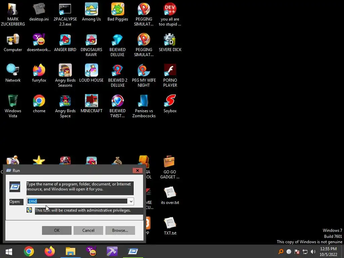This screenshot has height=258, width=344.
Task: Select the Bad Piggies shortcut
Action: point(118,12)
